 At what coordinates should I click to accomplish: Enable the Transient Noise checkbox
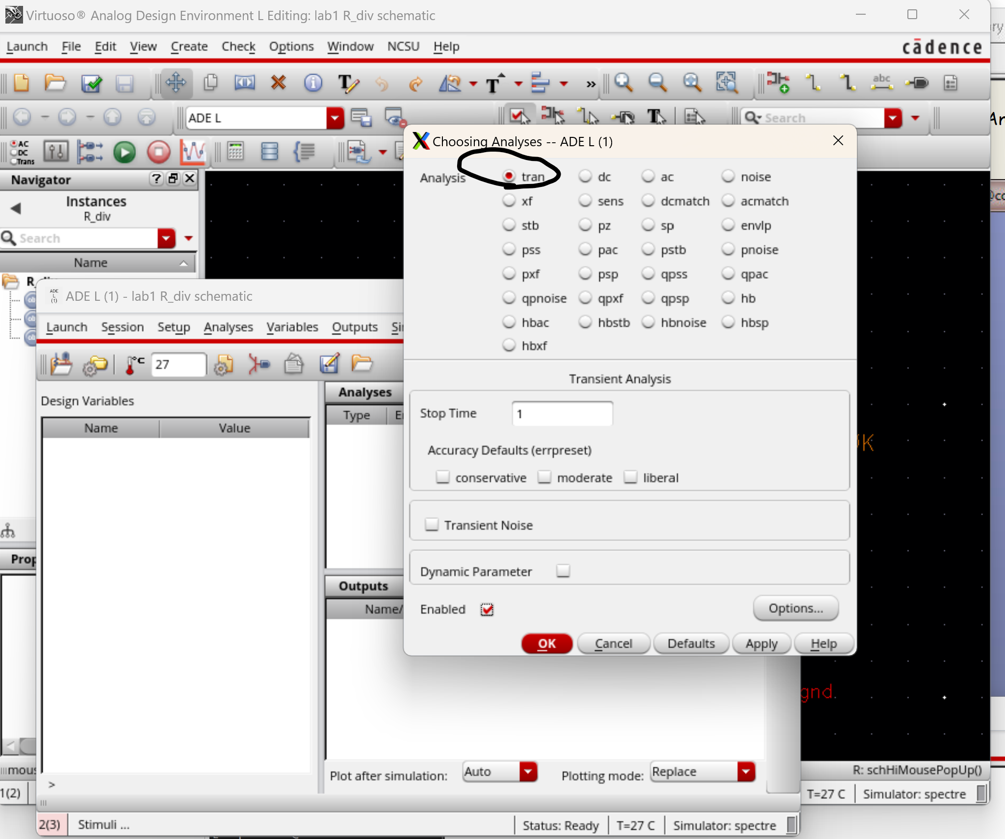(x=432, y=524)
